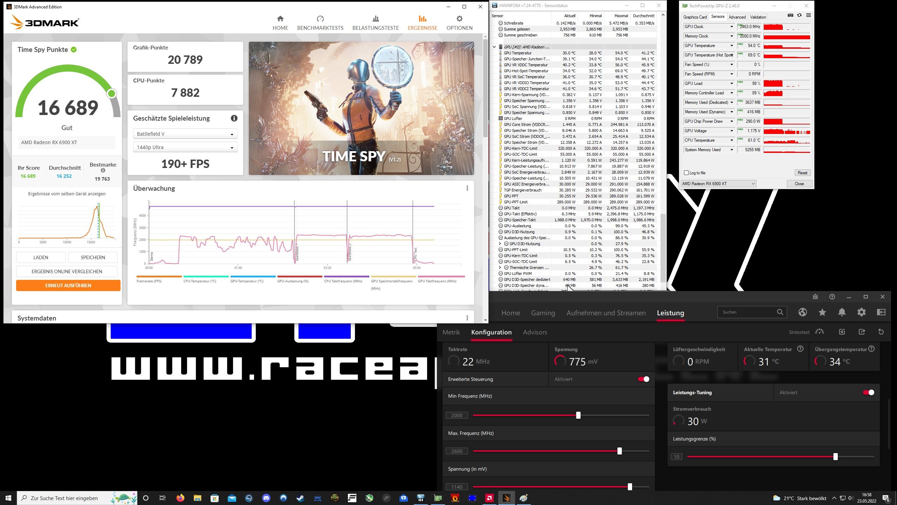Disable the Erweiterte Steuerung toggle
The height and width of the screenshot is (505, 897).
pyautogui.click(x=643, y=379)
